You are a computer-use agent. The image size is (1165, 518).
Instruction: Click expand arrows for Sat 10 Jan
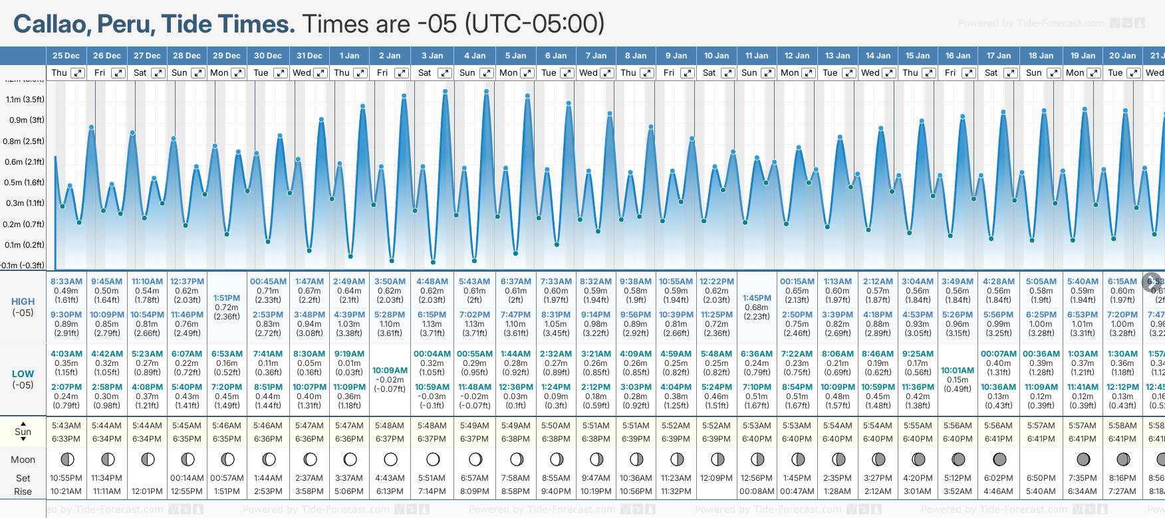727,73
